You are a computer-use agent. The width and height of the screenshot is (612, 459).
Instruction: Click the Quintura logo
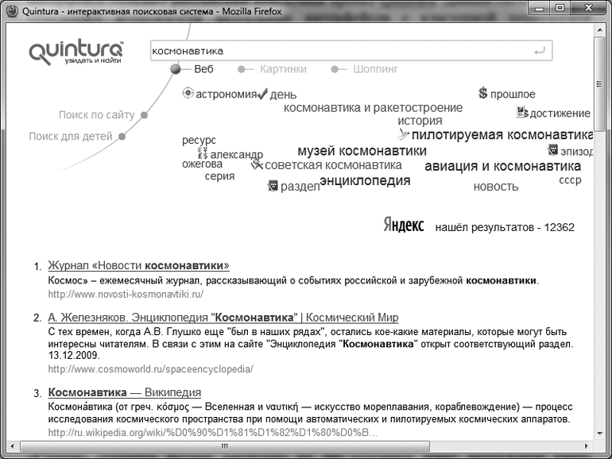(x=76, y=52)
